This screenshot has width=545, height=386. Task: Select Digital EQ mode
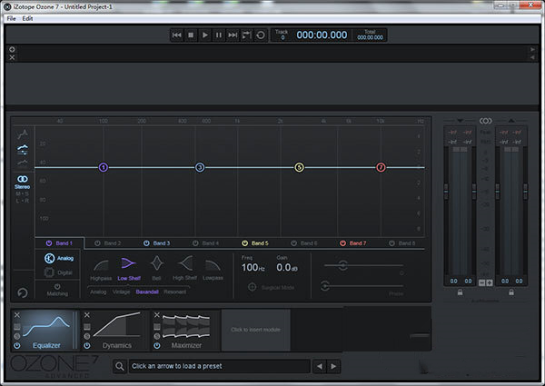[x=59, y=272]
